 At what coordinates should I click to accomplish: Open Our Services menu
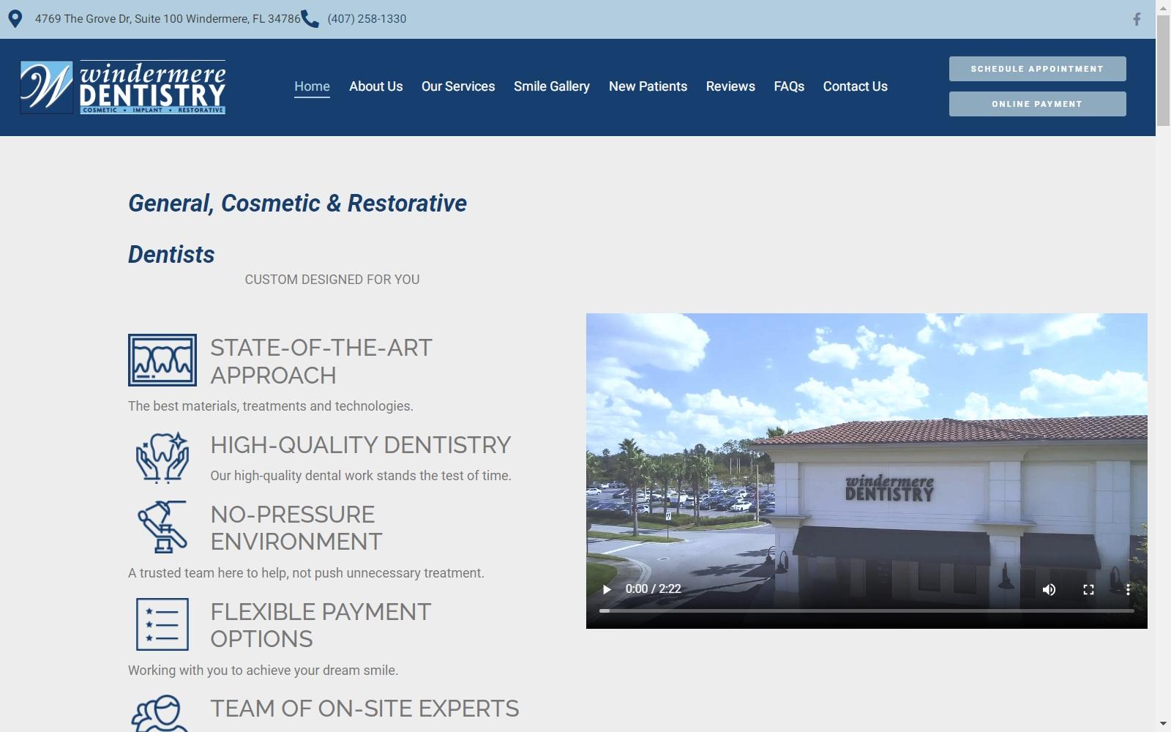click(458, 86)
